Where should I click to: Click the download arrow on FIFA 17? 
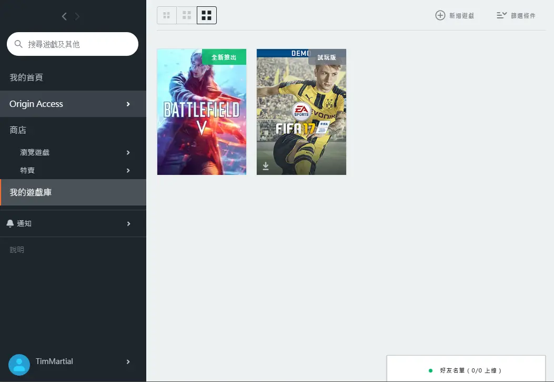tap(266, 166)
